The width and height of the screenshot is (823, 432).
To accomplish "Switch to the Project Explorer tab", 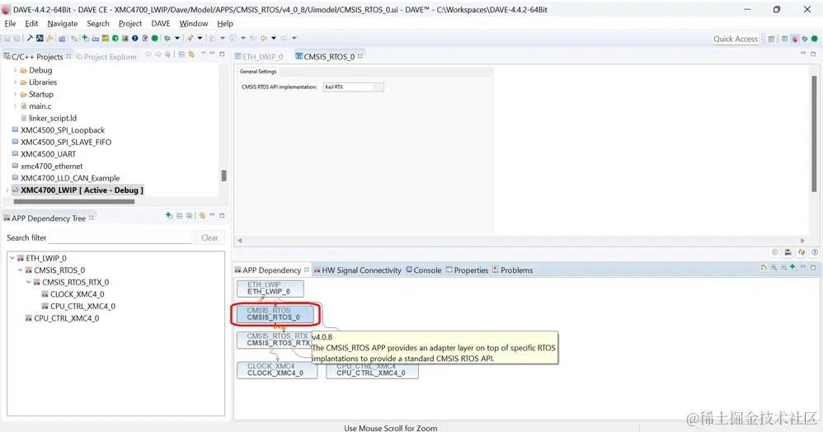I will [x=106, y=57].
